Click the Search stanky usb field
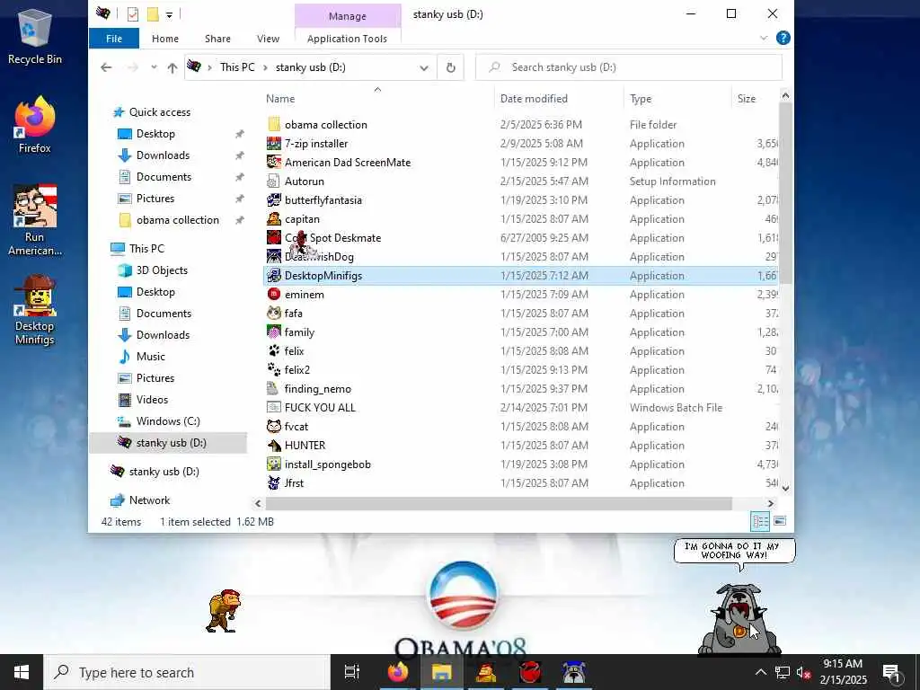 click(x=629, y=67)
